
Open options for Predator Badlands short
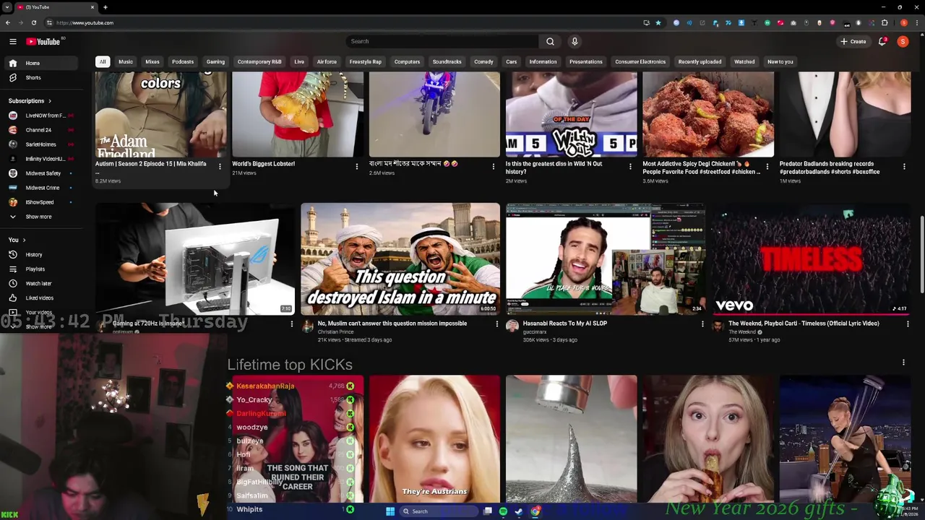pyautogui.click(x=904, y=167)
